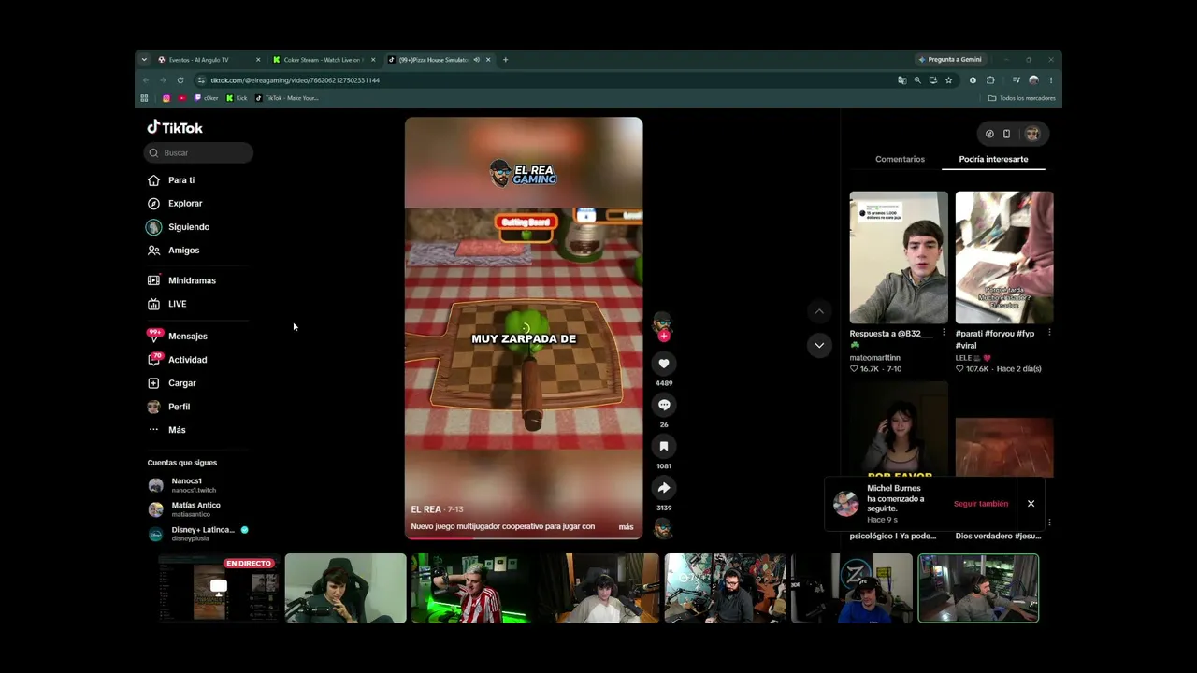Click the compass icon in the top-right pill
The width and height of the screenshot is (1197, 673).
(989, 135)
